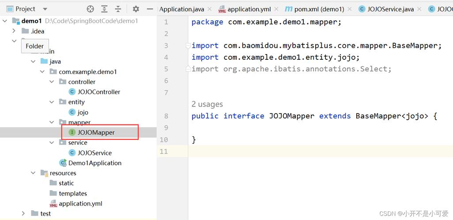Close the pom.xml (demo1) tab
The height and width of the screenshot is (220, 453).
(350, 9)
